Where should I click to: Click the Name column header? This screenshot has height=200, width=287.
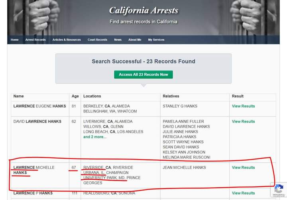tap(19, 96)
